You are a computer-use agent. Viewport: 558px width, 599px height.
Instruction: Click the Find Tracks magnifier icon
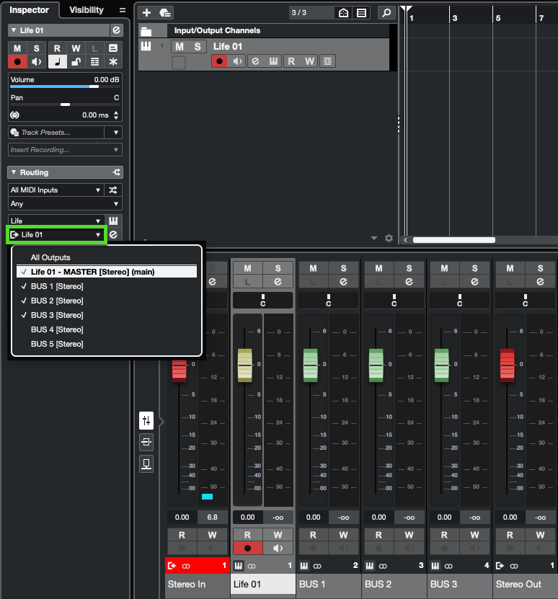tap(386, 12)
